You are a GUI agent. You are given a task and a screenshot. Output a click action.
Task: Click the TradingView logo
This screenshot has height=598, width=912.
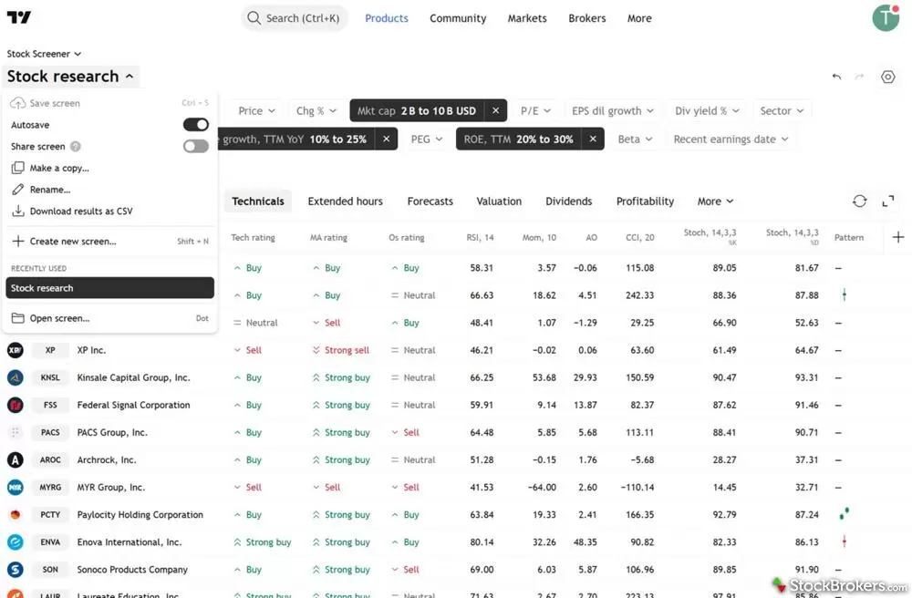tap(18, 17)
